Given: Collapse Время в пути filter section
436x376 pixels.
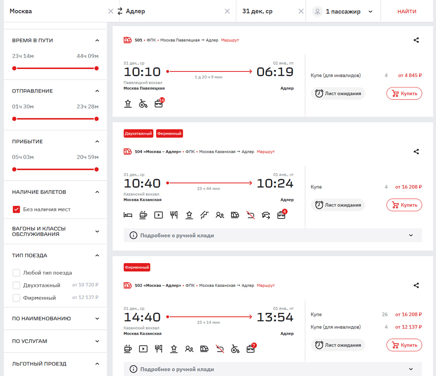Looking at the screenshot, I should 97,40.
